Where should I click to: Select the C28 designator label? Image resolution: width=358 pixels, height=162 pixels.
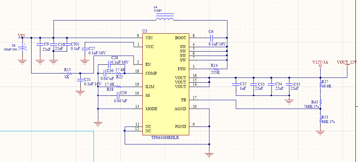(114, 58)
